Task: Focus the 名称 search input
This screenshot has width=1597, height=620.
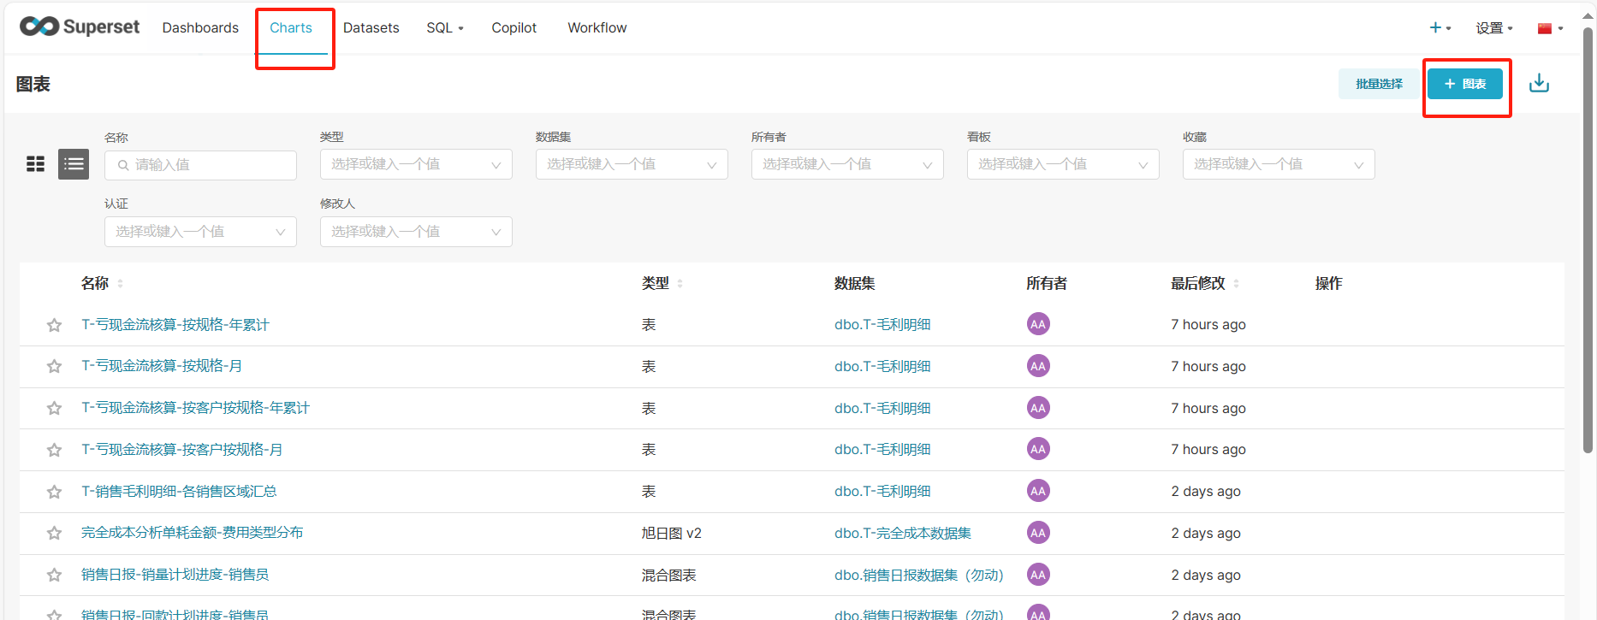Action: coord(200,165)
